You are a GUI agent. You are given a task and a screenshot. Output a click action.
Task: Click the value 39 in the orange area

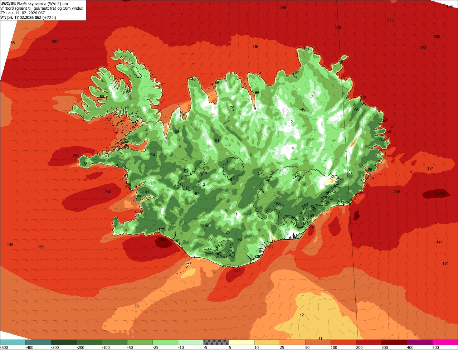(136, 306)
